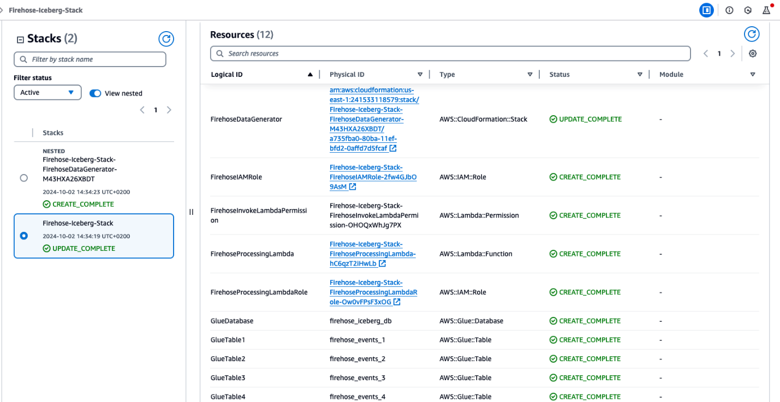Go to next page of Stacks list
This screenshot has height=402, width=780.
coord(169,110)
